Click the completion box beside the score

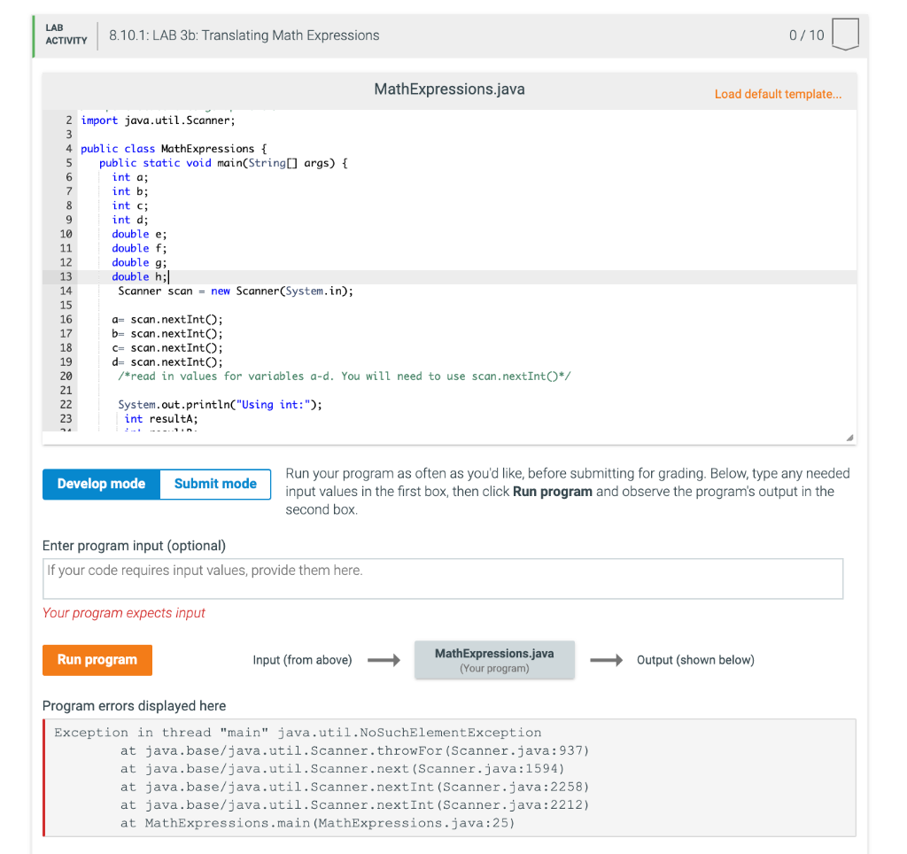pyautogui.click(x=845, y=34)
